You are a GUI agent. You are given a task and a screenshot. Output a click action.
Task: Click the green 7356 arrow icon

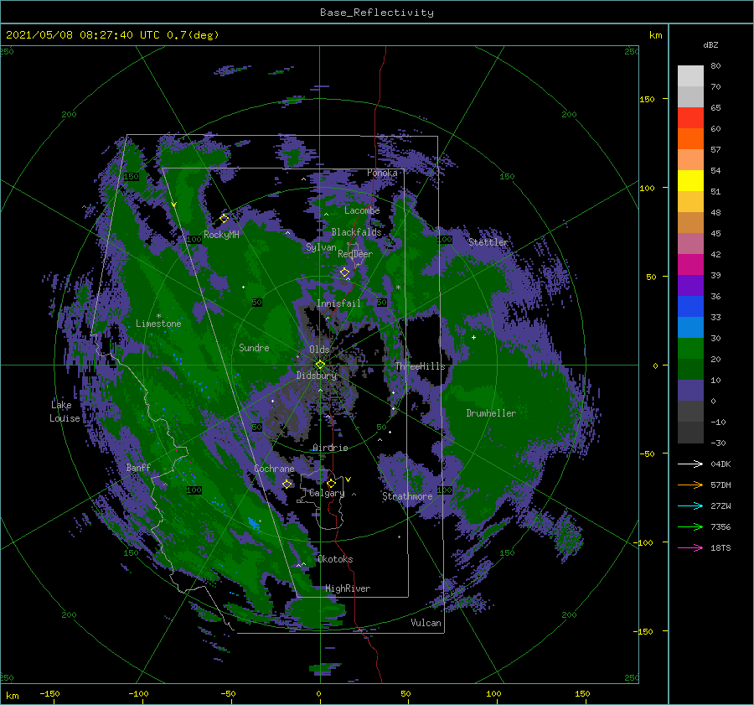(690, 527)
